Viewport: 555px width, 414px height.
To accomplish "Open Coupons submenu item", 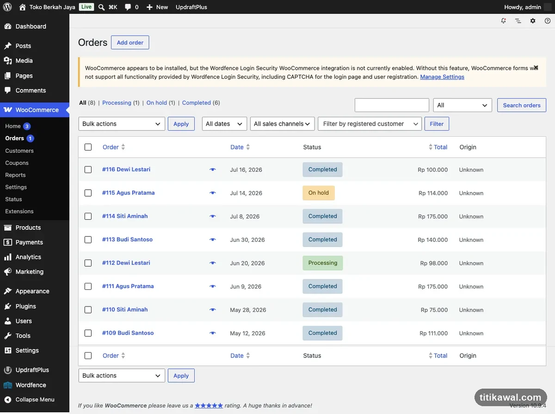I will (17, 163).
